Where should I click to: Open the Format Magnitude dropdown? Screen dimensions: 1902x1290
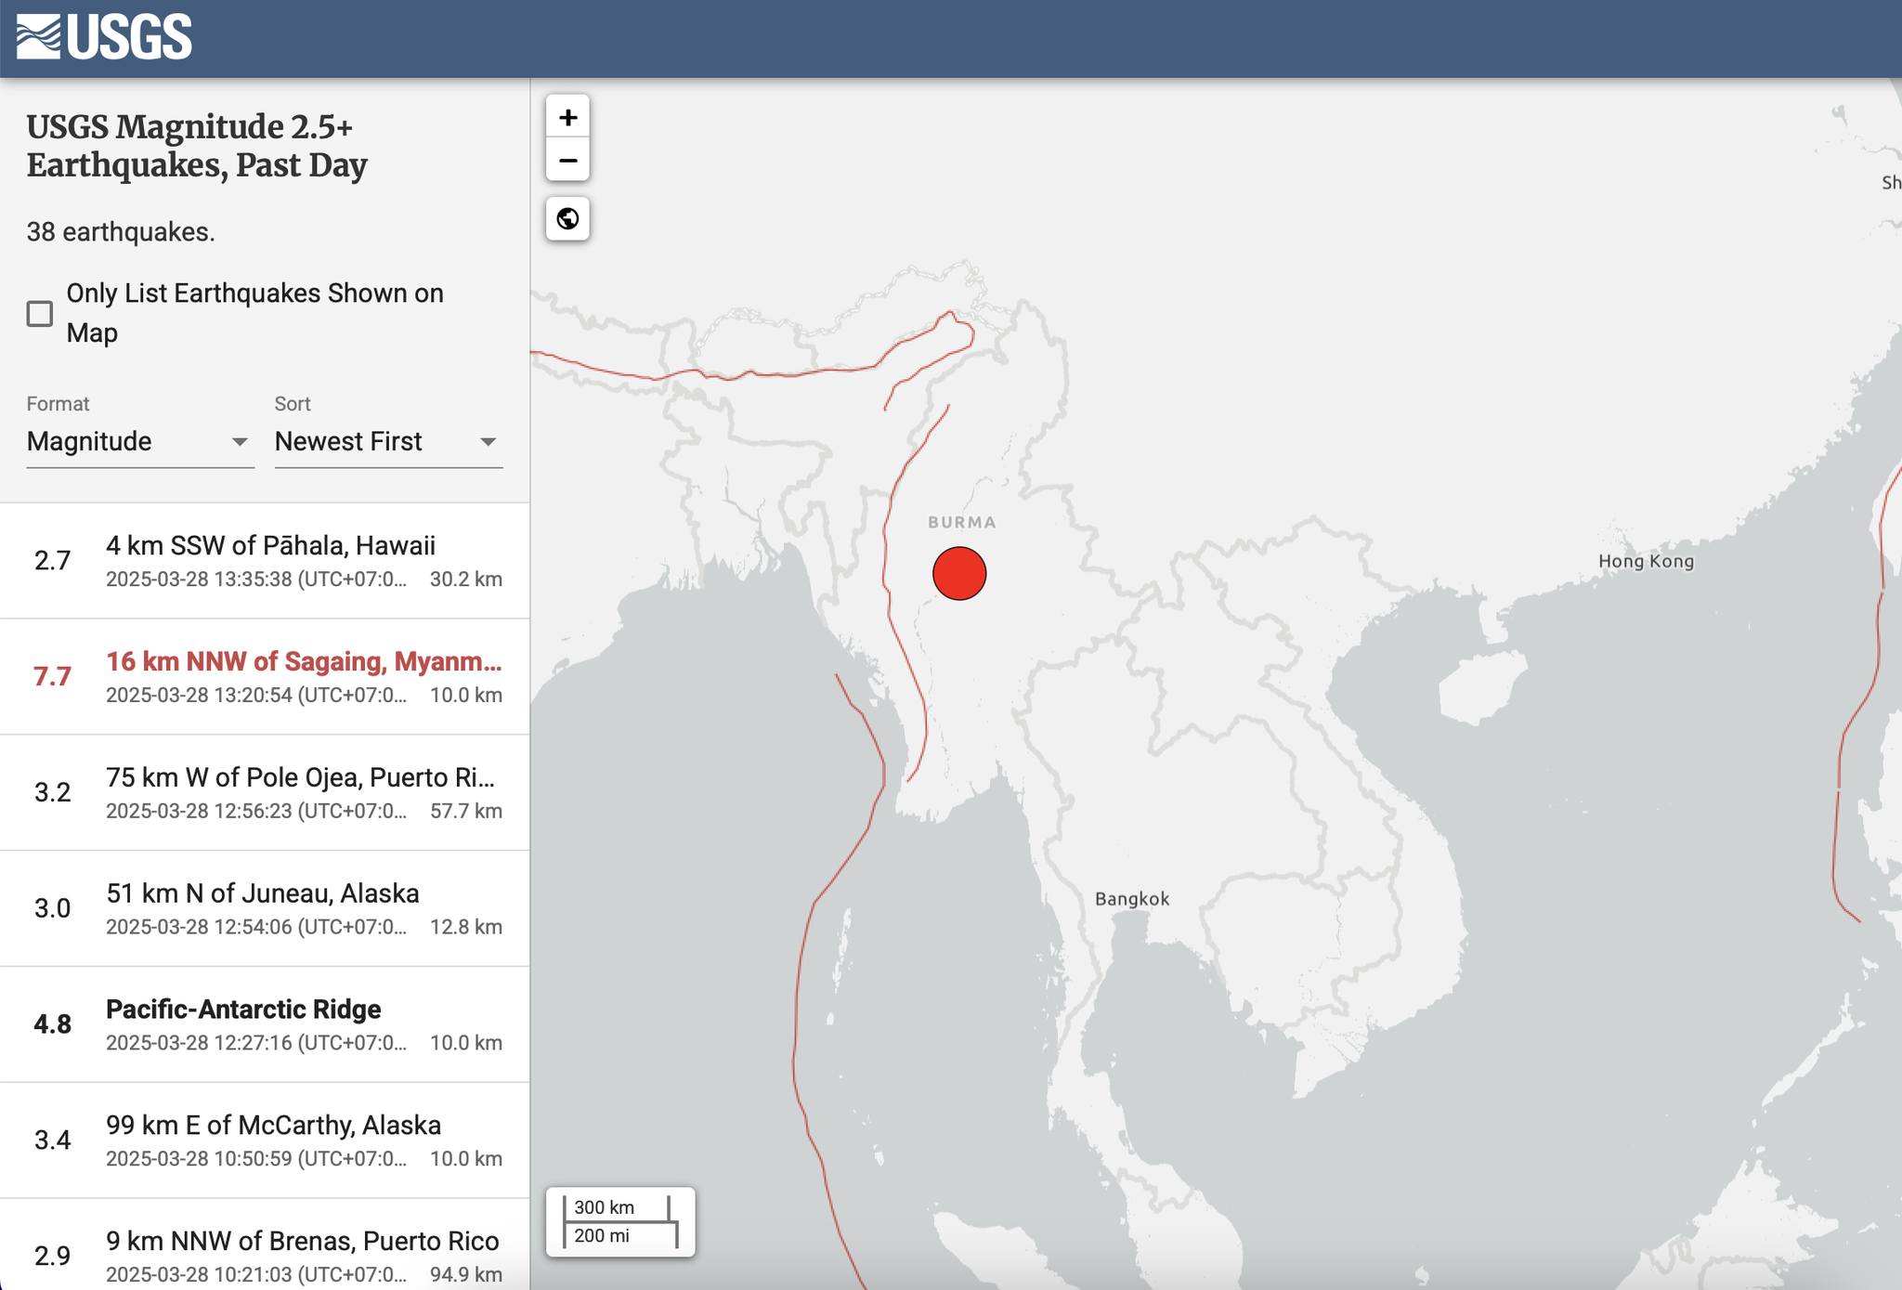click(139, 441)
